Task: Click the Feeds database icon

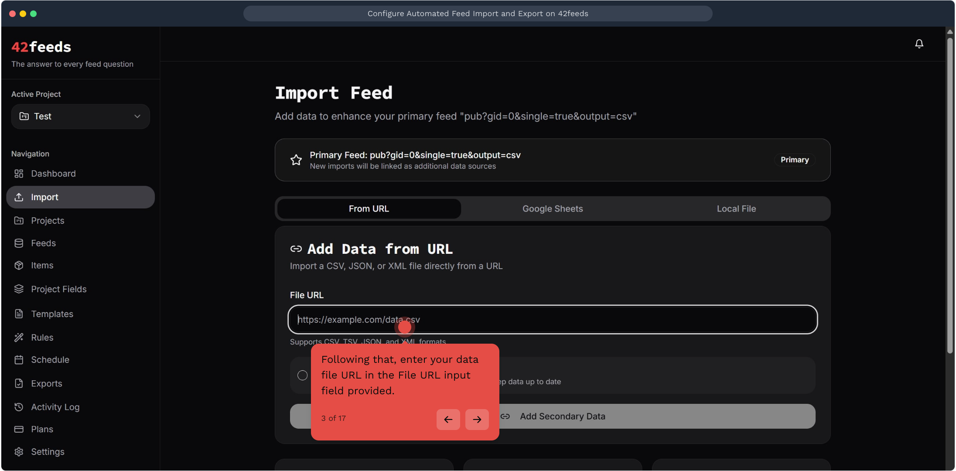Action: (19, 243)
